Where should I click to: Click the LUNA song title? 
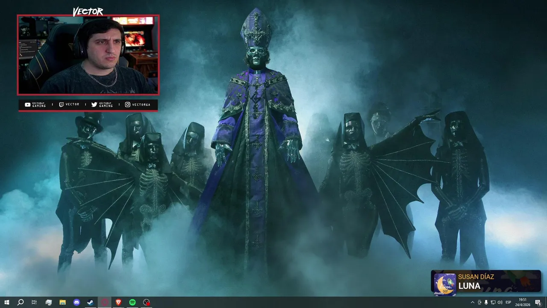(x=469, y=286)
